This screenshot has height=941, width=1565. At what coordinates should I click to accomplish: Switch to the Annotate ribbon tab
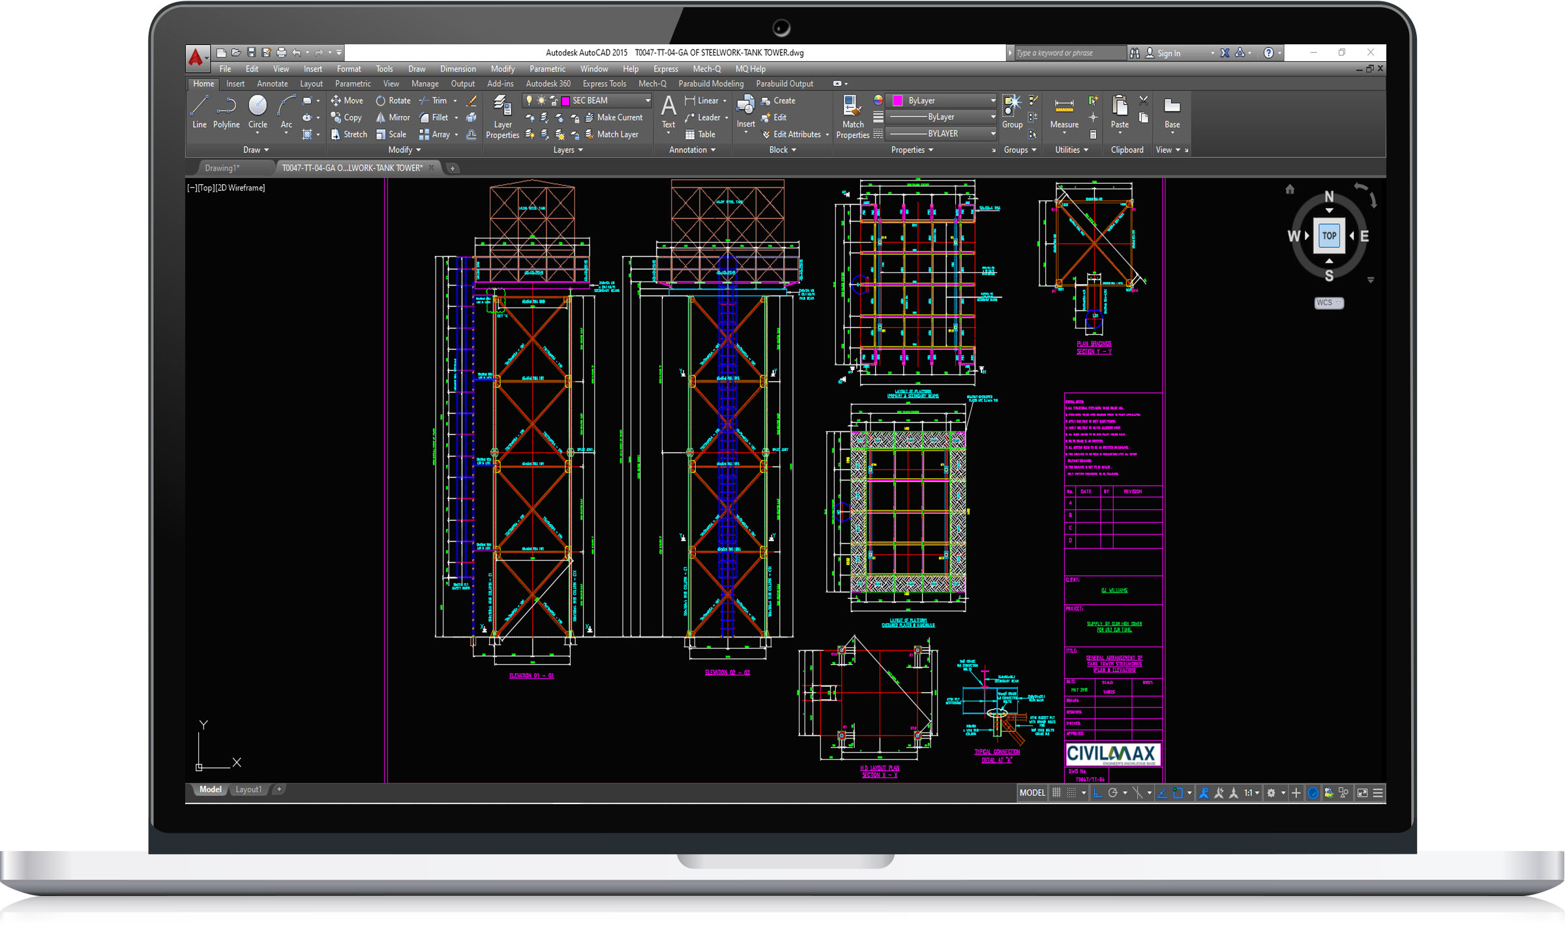272,84
